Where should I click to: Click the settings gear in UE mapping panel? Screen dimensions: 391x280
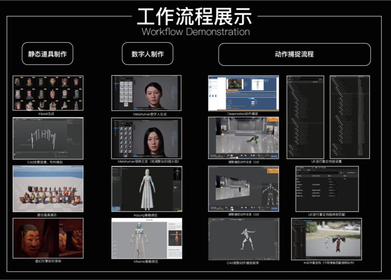point(341,173)
